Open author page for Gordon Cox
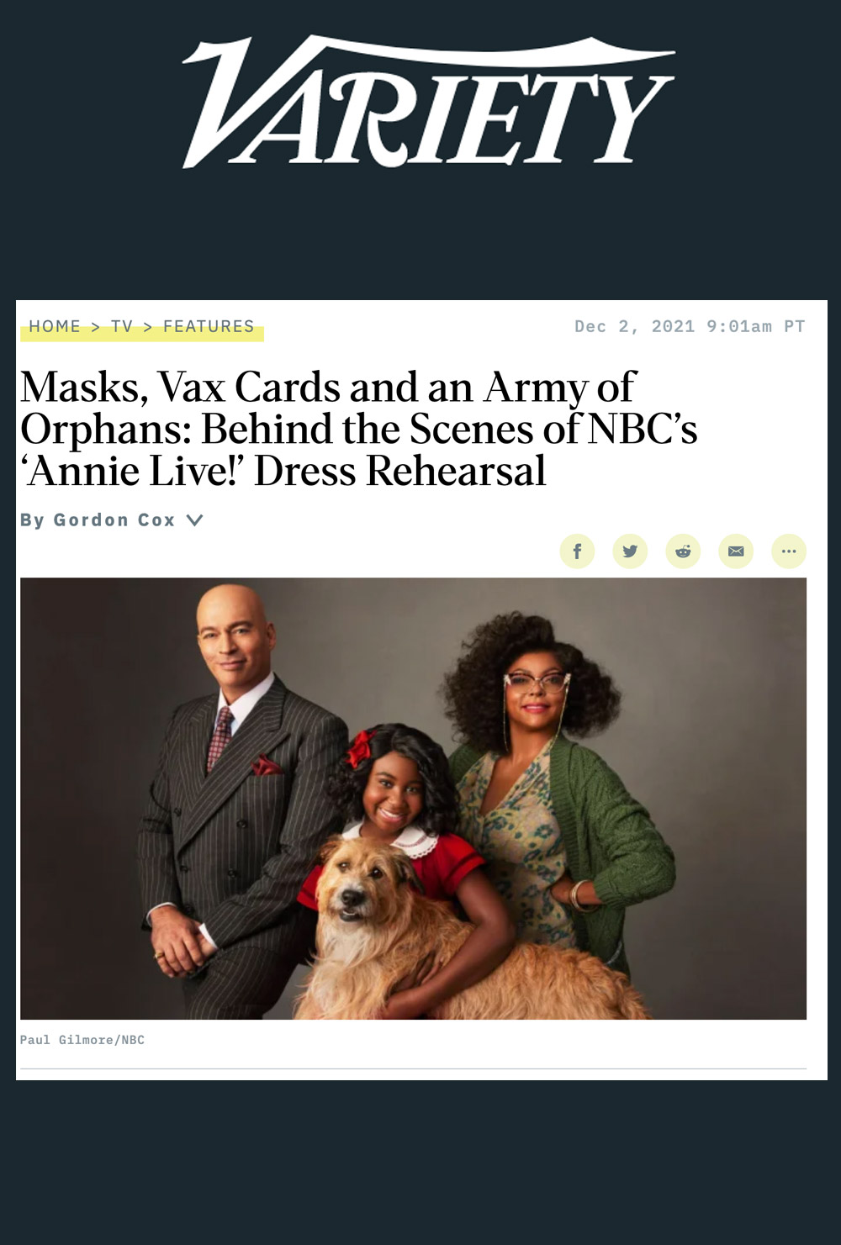 [114, 520]
